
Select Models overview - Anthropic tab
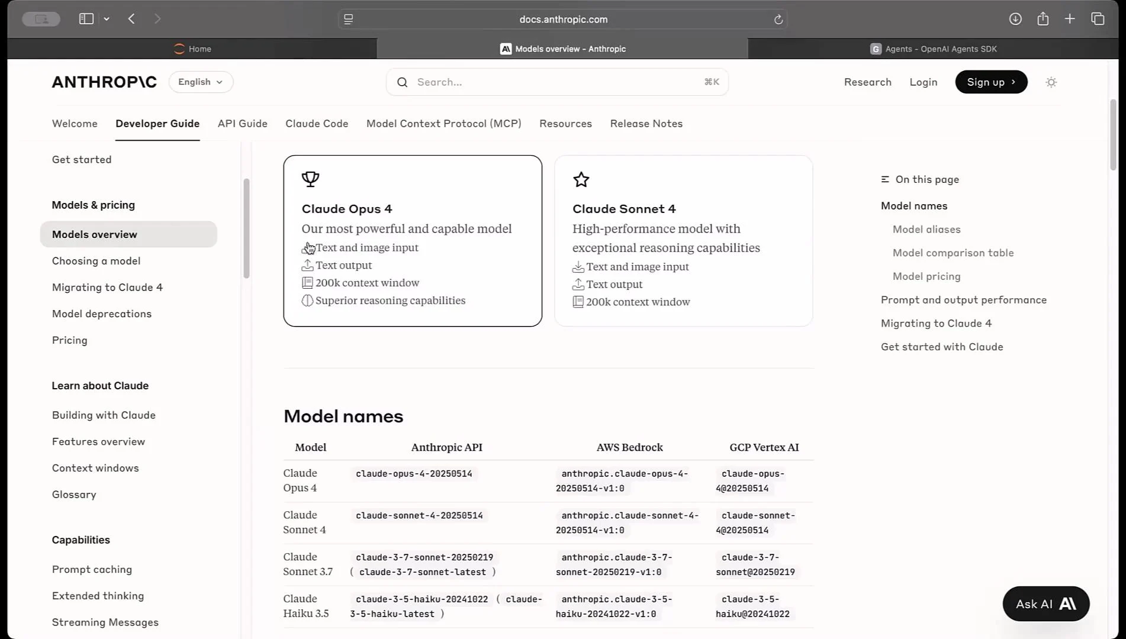click(x=562, y=49)
